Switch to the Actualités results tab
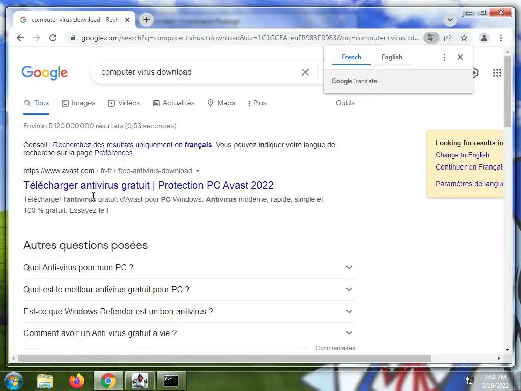This screenshot has width=521, height=391. click(x=173, y=103)
